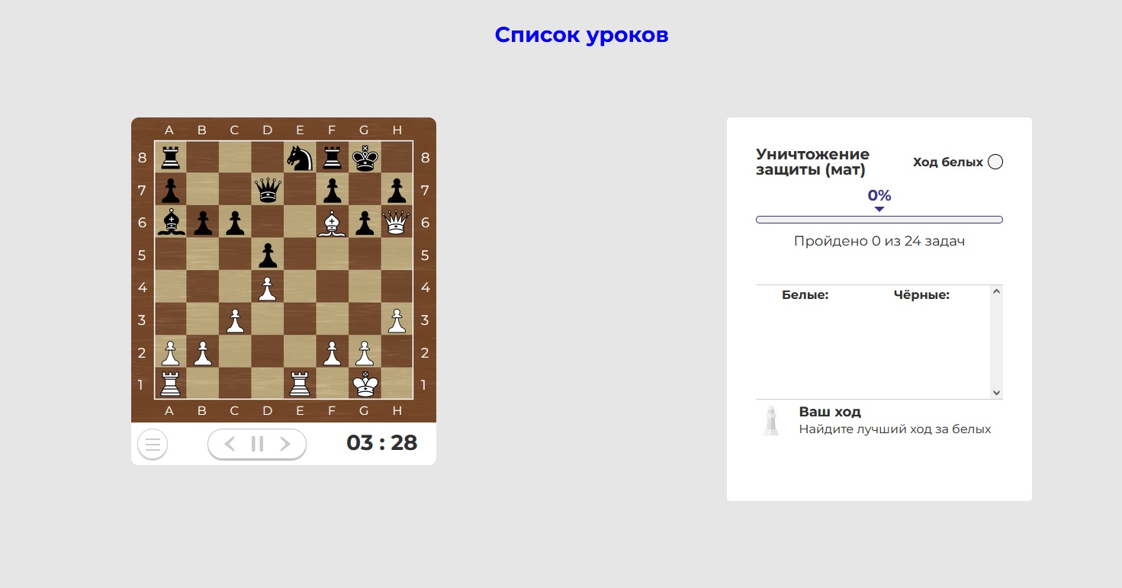The image size is (1122, 588).
Task: Pause playback with the pause button
Action: pyautogui.click(x=257, y=444)
